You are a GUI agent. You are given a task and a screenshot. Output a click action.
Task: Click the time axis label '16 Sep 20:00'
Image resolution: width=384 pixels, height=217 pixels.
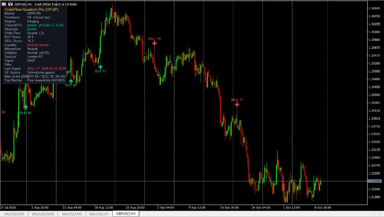(229, 207)
